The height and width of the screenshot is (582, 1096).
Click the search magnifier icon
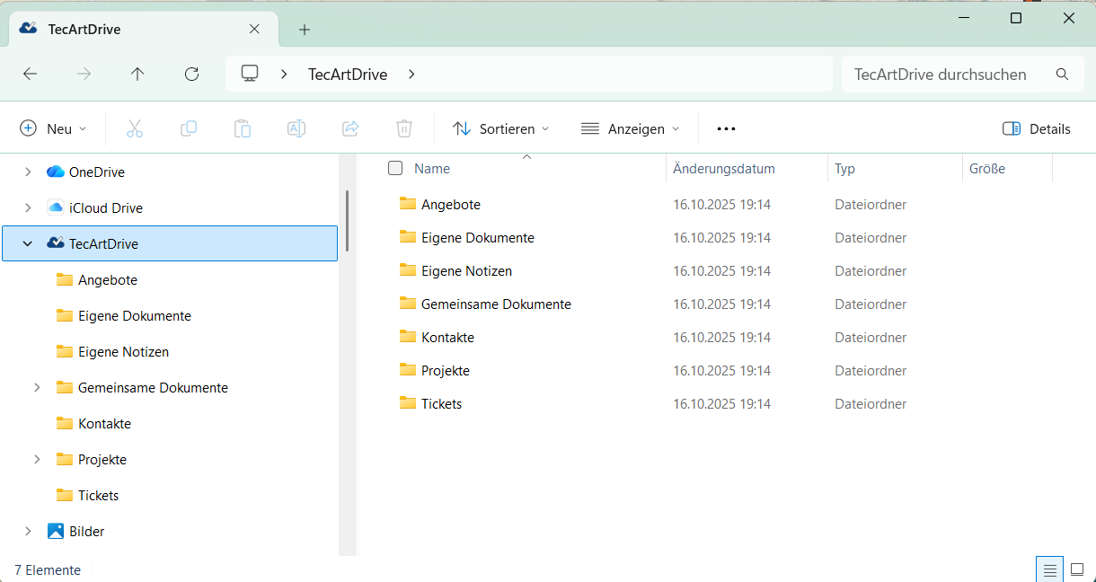click(x=1062, y=75)
